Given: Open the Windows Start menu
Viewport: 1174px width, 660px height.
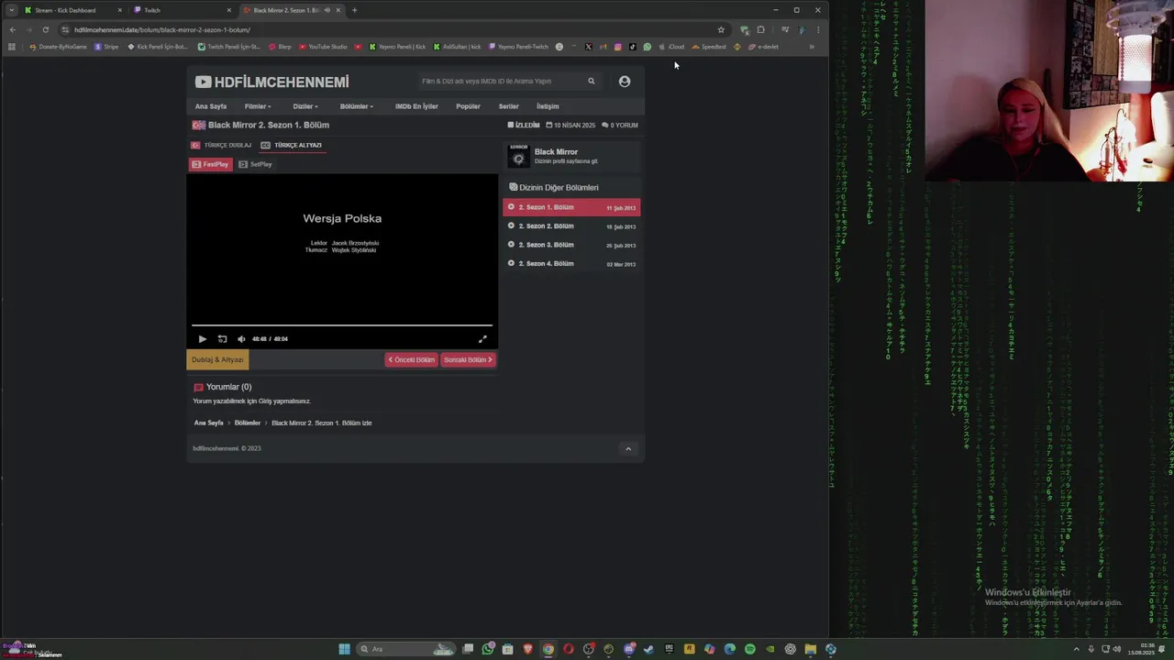Looking at the screenshot, I should tap(344, 649).
